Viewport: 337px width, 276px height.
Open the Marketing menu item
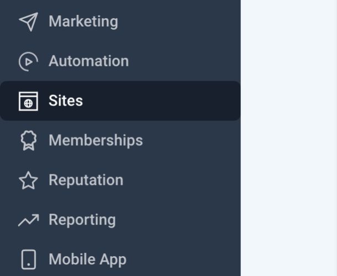click(x=83, y=22)
